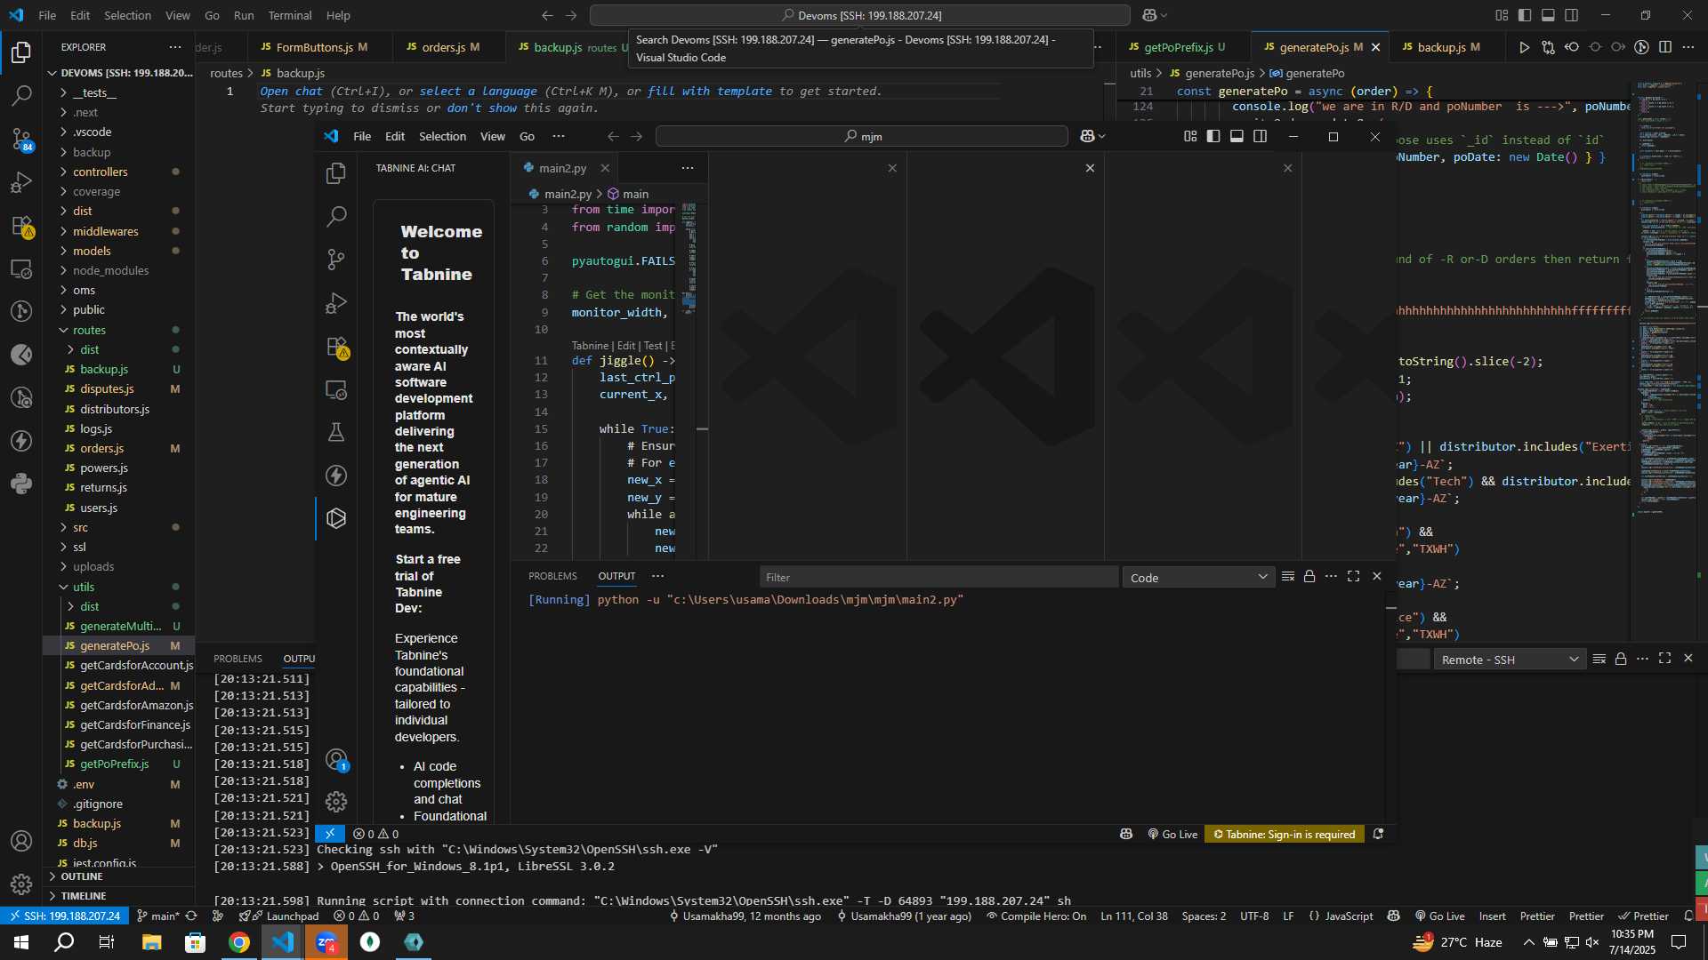Click the 'don't show' link
This screenshot has height=960, width=1708.
pyautogui.click(x=481, y=108)
